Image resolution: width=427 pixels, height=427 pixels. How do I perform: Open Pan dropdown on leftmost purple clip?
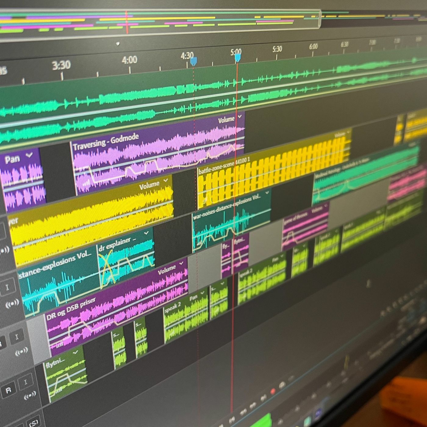tap(29, 155)
